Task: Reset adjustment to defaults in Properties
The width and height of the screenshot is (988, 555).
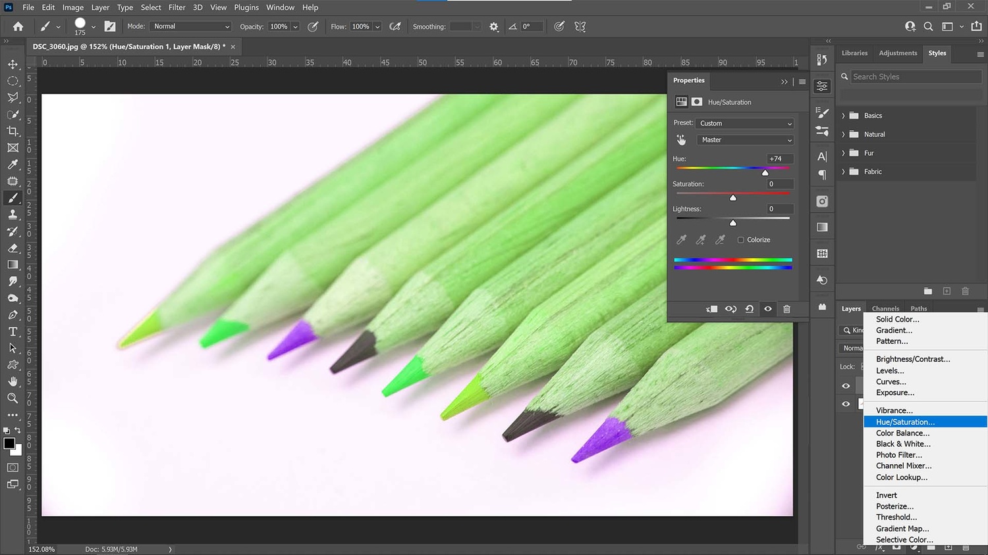Action: click(750, 309)
